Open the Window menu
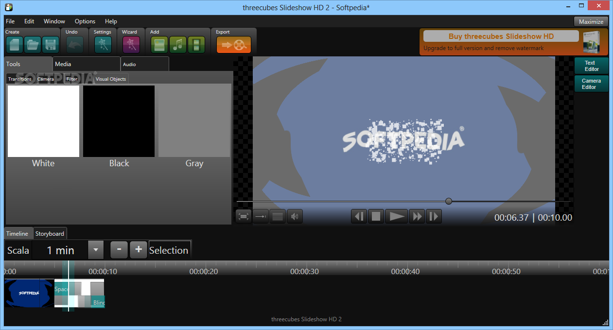The height and width of the screenshot is (330, 613). pyautogui.click(x=54, y=21)
